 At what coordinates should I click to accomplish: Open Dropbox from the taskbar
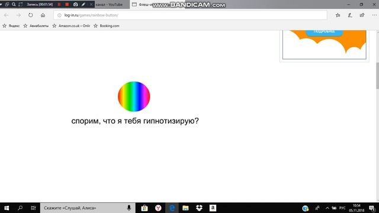coord(199,208)
